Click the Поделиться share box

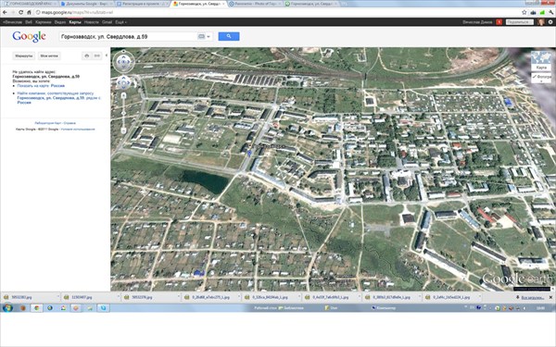point(520,22)
